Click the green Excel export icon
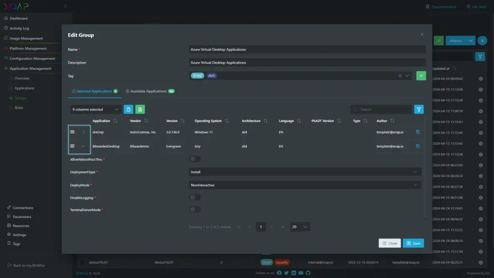The height and width of the screenshot is (278, 494). (x=140, y=110)
